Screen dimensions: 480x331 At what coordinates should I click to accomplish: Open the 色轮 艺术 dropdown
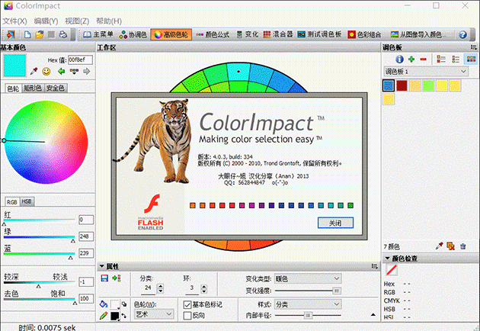(x=154, y=314)
